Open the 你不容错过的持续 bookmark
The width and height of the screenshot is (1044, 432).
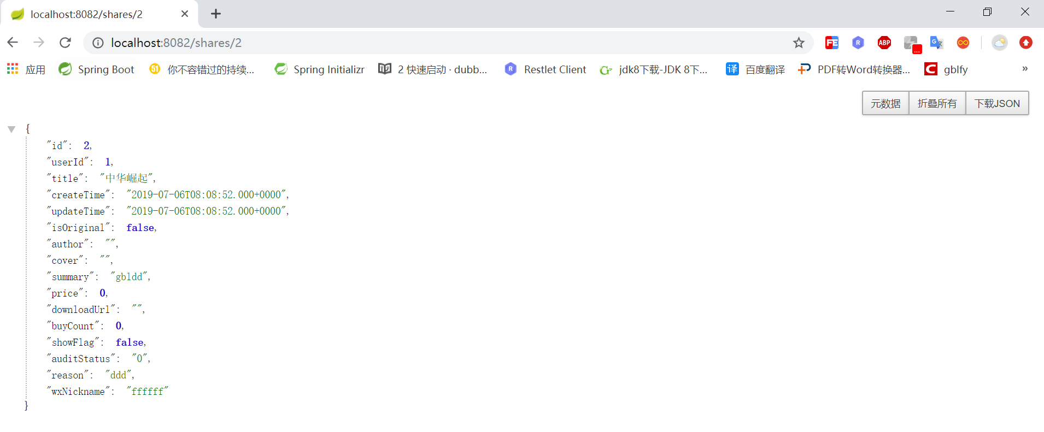(202, 69)
